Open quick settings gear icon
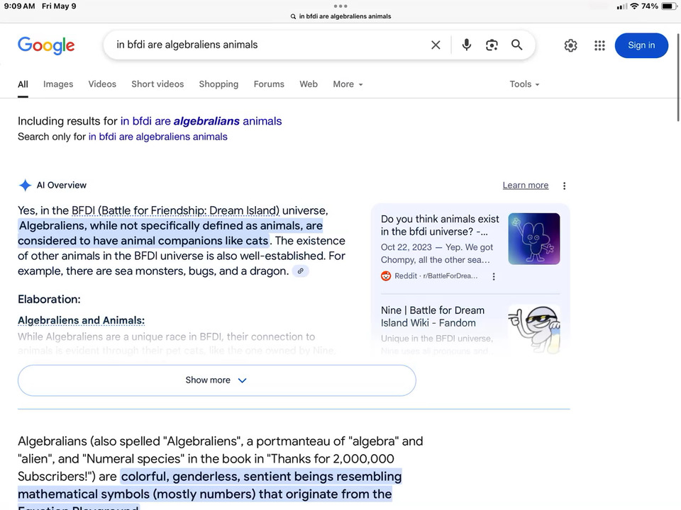Viewport: 681px width, 510px height. click(x=570, y=45)
